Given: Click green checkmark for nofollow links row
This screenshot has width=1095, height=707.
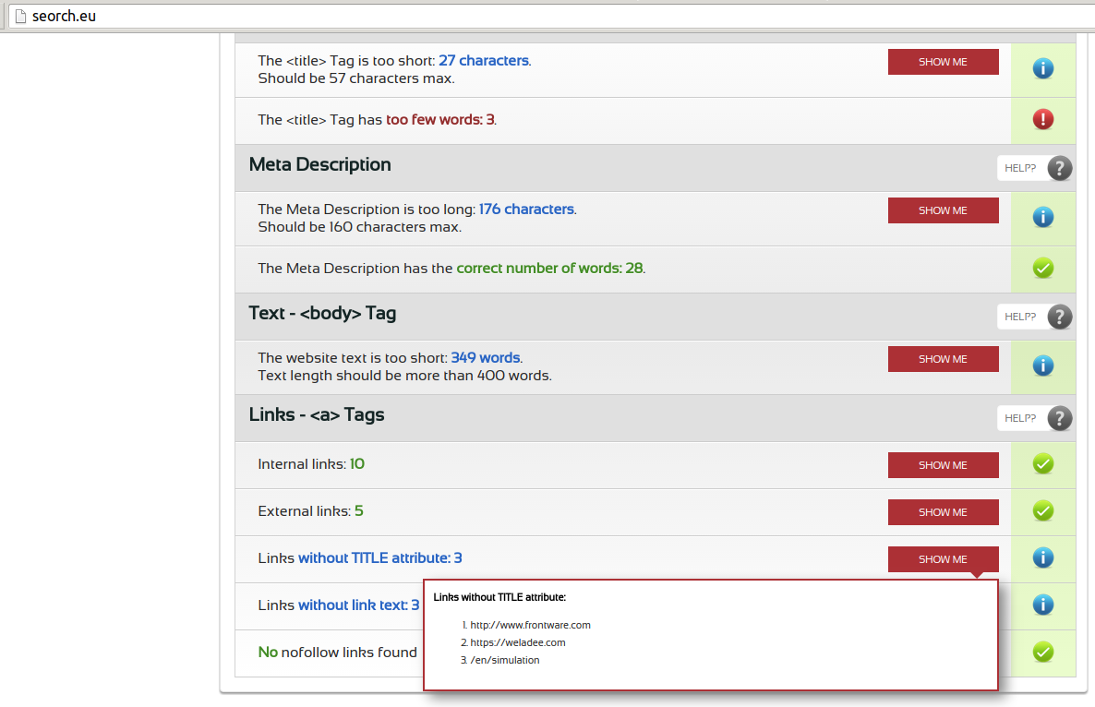Looking at the screenshot, I should pos(1043,652).
